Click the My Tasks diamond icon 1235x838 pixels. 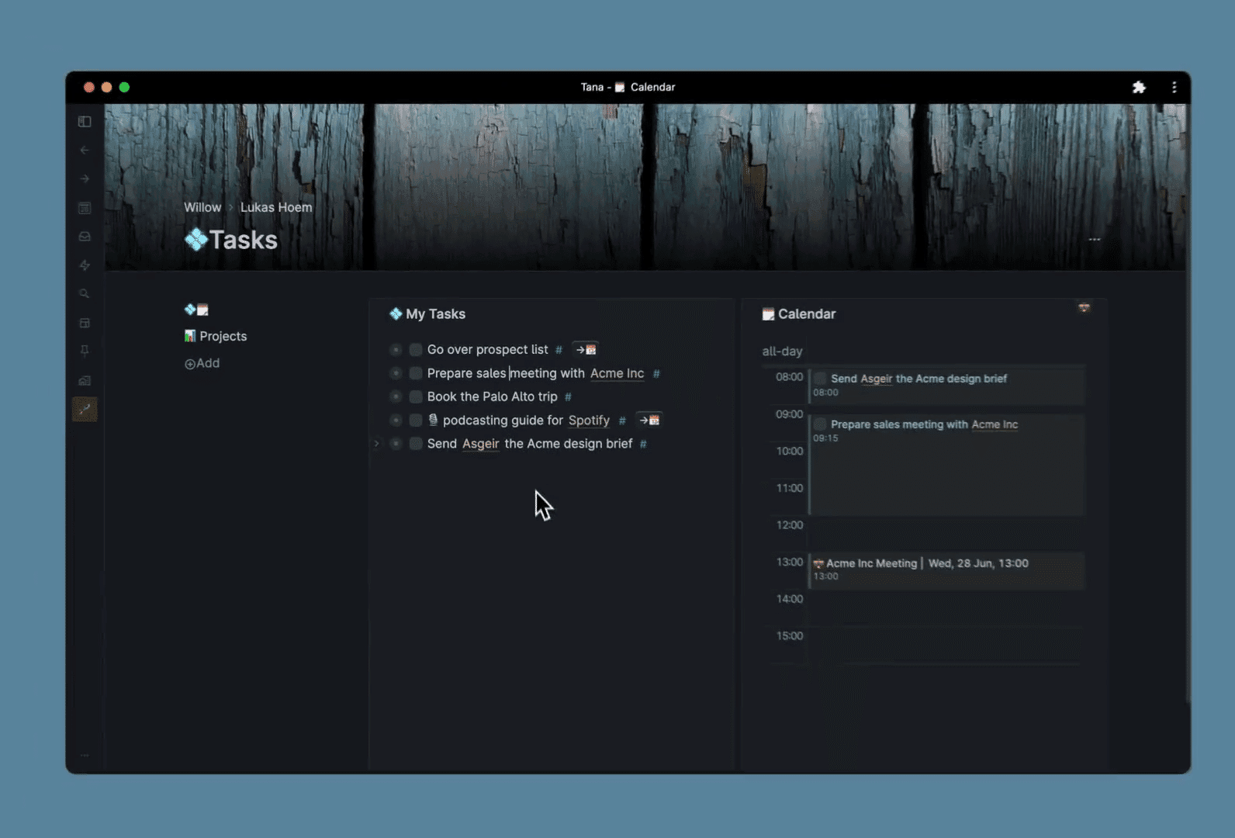click(396, 313)
